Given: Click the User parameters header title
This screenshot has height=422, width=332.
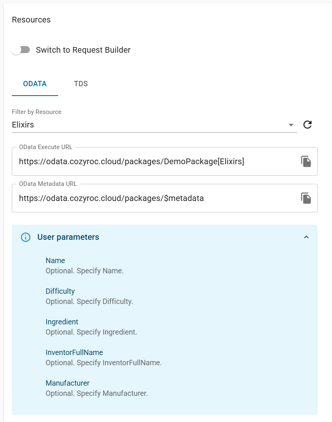Looking at the screenshot, I should [x=68, y=237].
